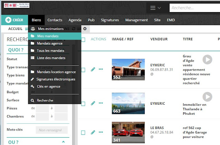
Task: Open more actions dots for listing 552
Action: coord(101,69)
